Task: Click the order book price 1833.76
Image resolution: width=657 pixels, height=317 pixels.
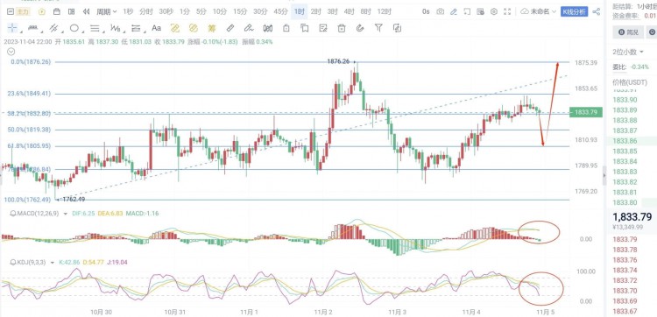Action: [625, 260]
